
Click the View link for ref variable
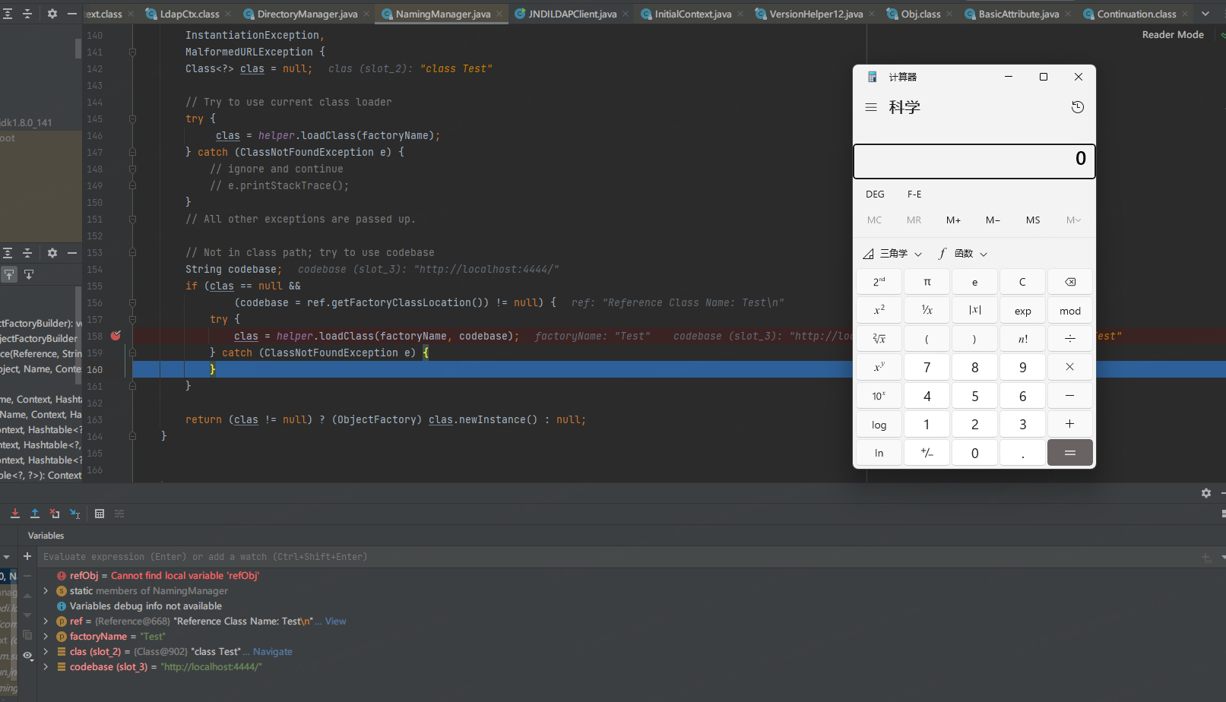tap(335, 621)
